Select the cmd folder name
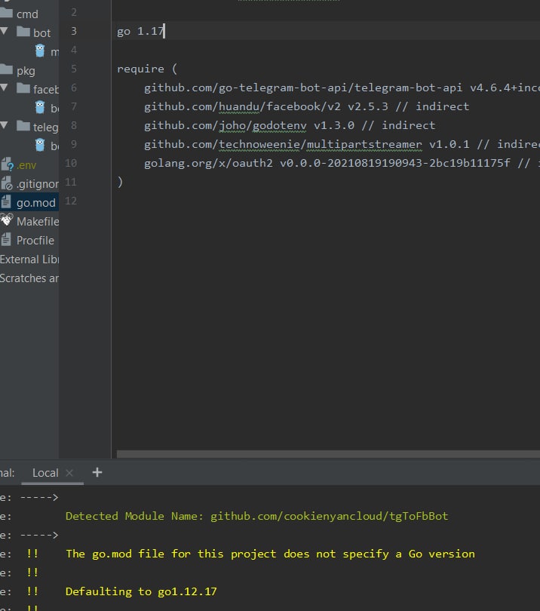The height and width of the screenshot is (611, 540). point(27,14)
